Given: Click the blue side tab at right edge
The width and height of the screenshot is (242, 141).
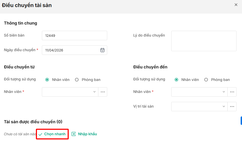Looking at the screenshot, I should [241, 121].
